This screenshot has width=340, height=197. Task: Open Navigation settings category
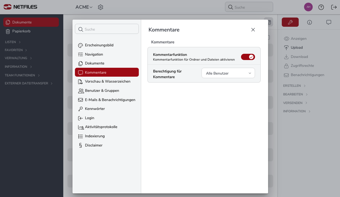107,54
